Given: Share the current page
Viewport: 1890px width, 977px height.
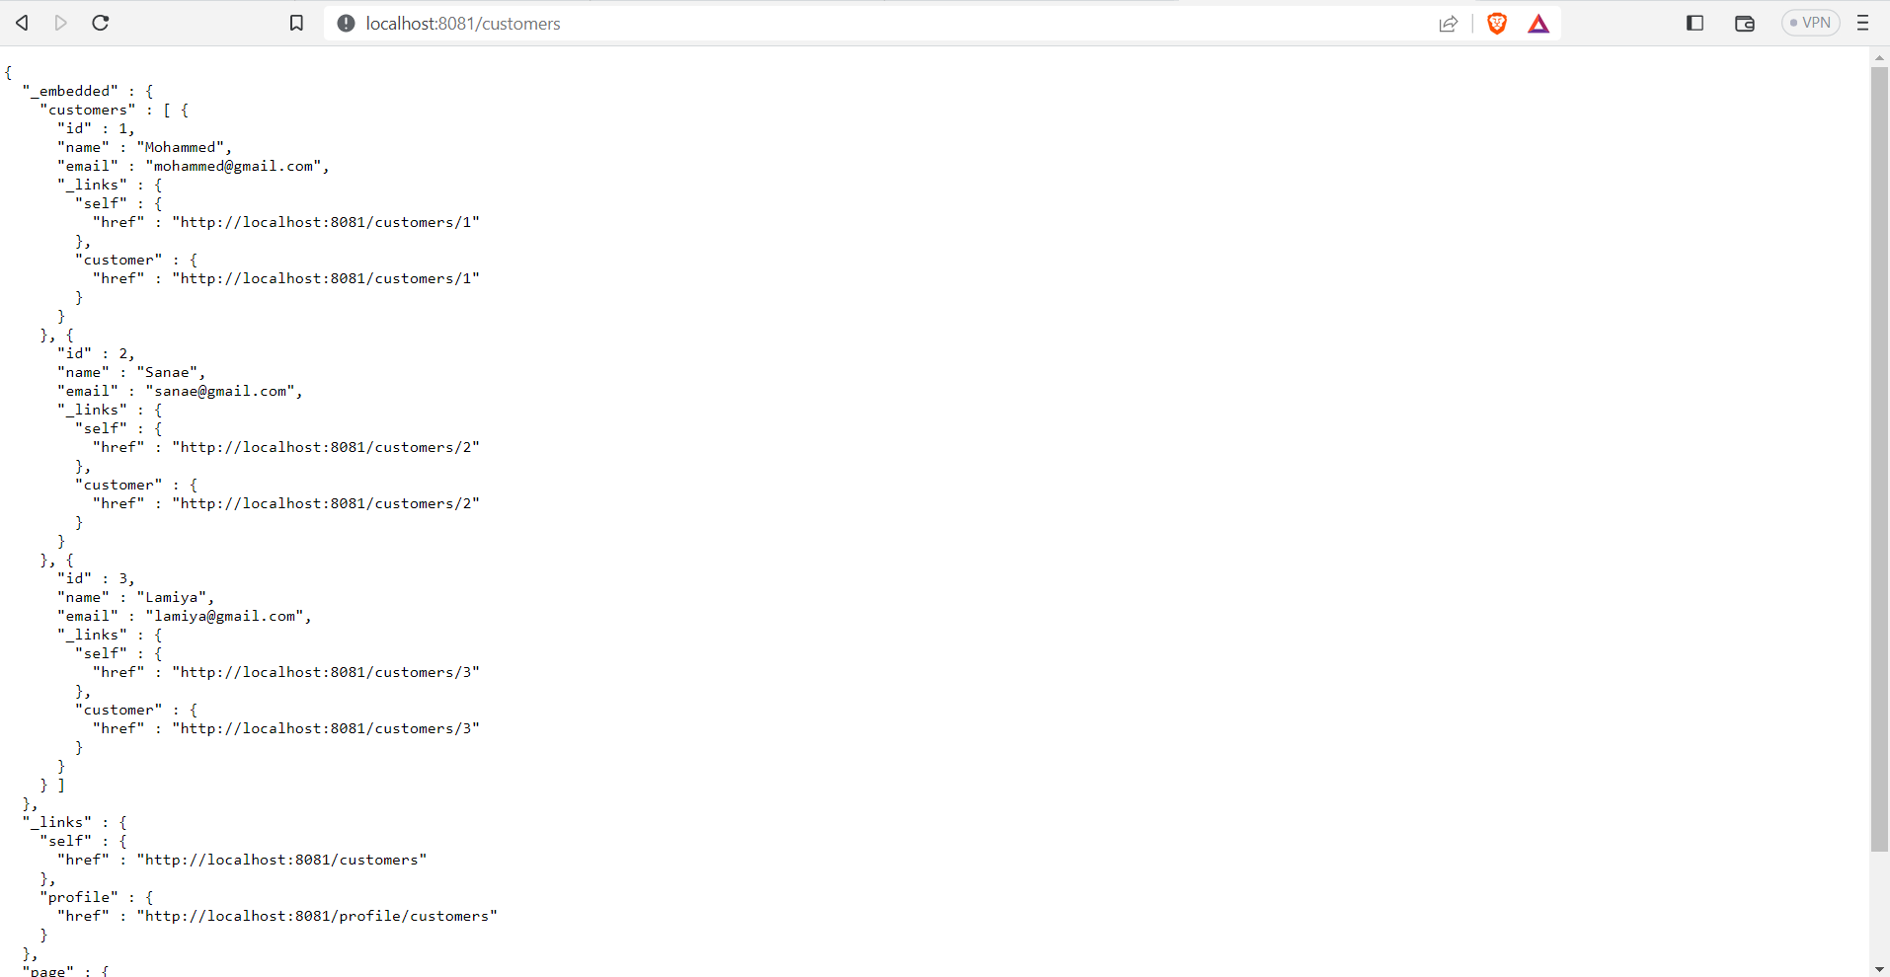Looking at the screenshot, I should (1448, 23).
